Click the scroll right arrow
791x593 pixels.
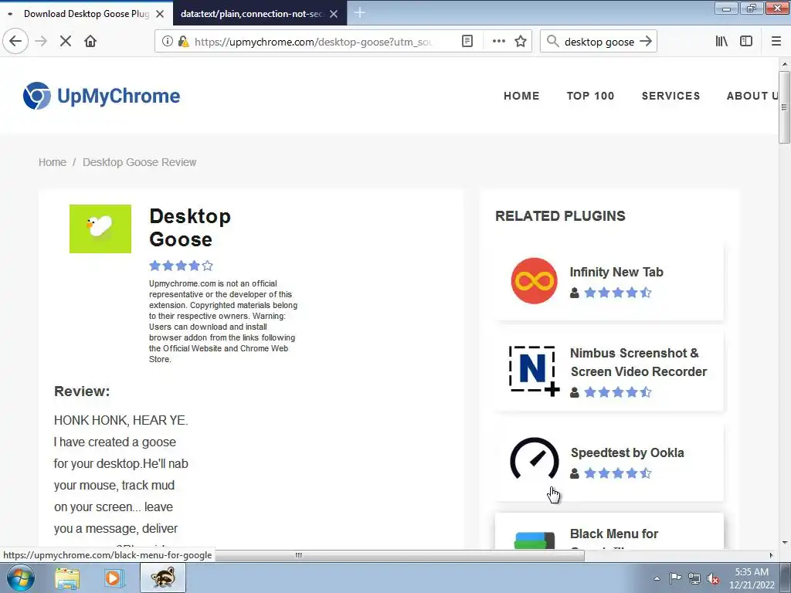tap(771, 555)
